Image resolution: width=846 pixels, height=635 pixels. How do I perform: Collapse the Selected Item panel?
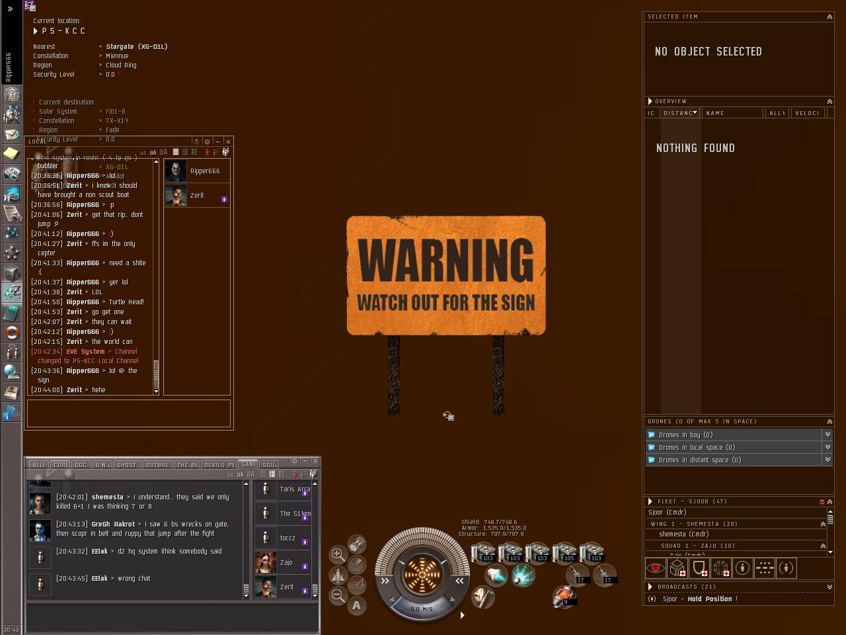click(829, 17)
